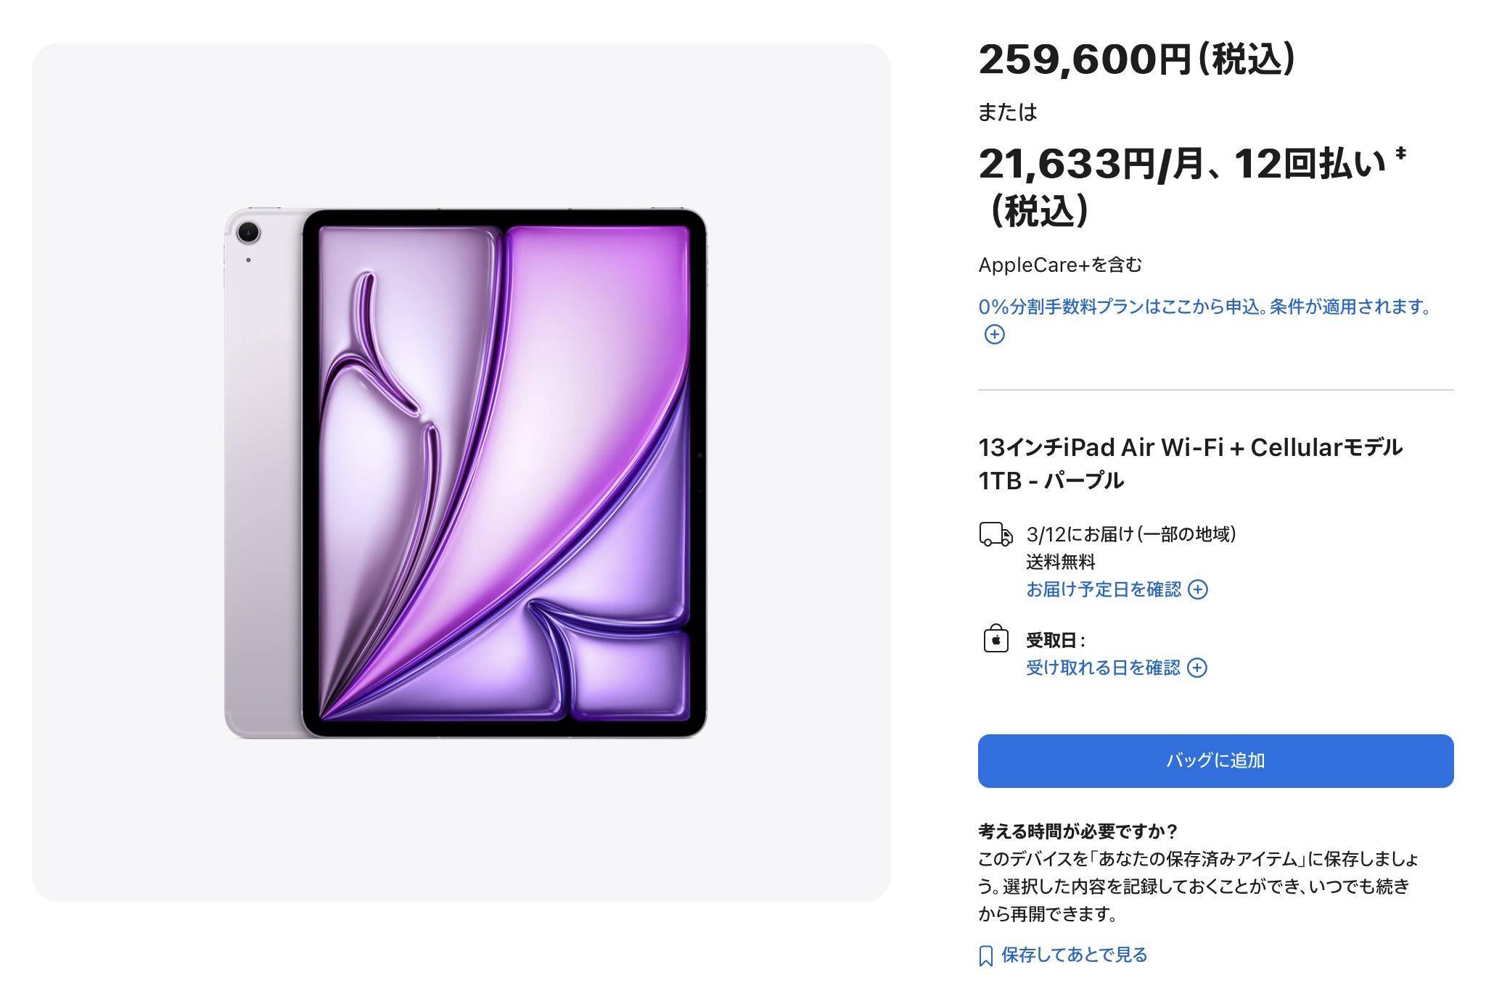Click the iPad rear camera in the image
This screenshot has width=1486, height=988.
[x=248, y=233]
